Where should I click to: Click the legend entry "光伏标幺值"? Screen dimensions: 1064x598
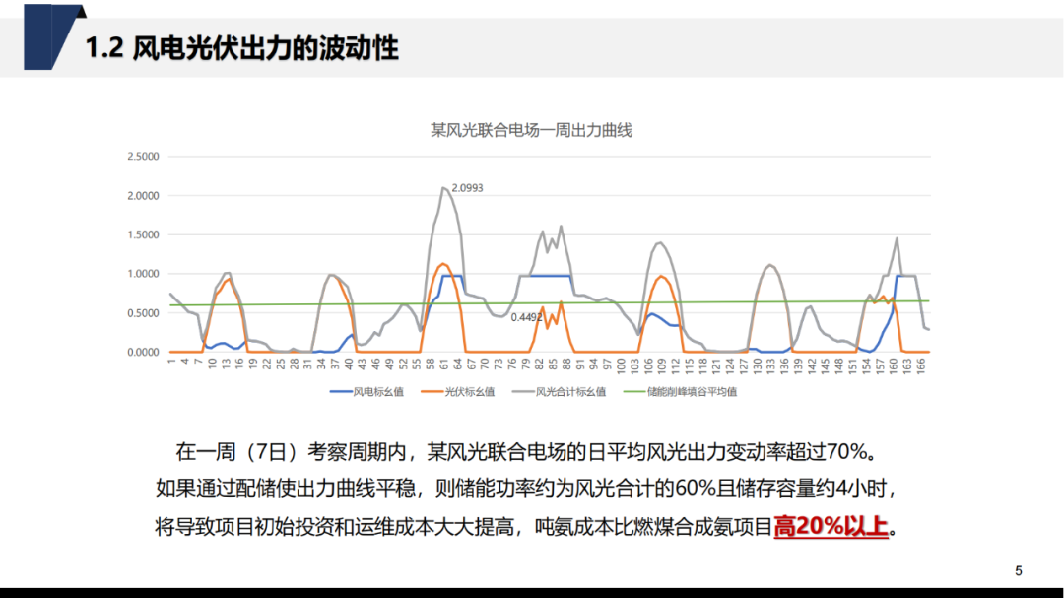tap(457, 392)
